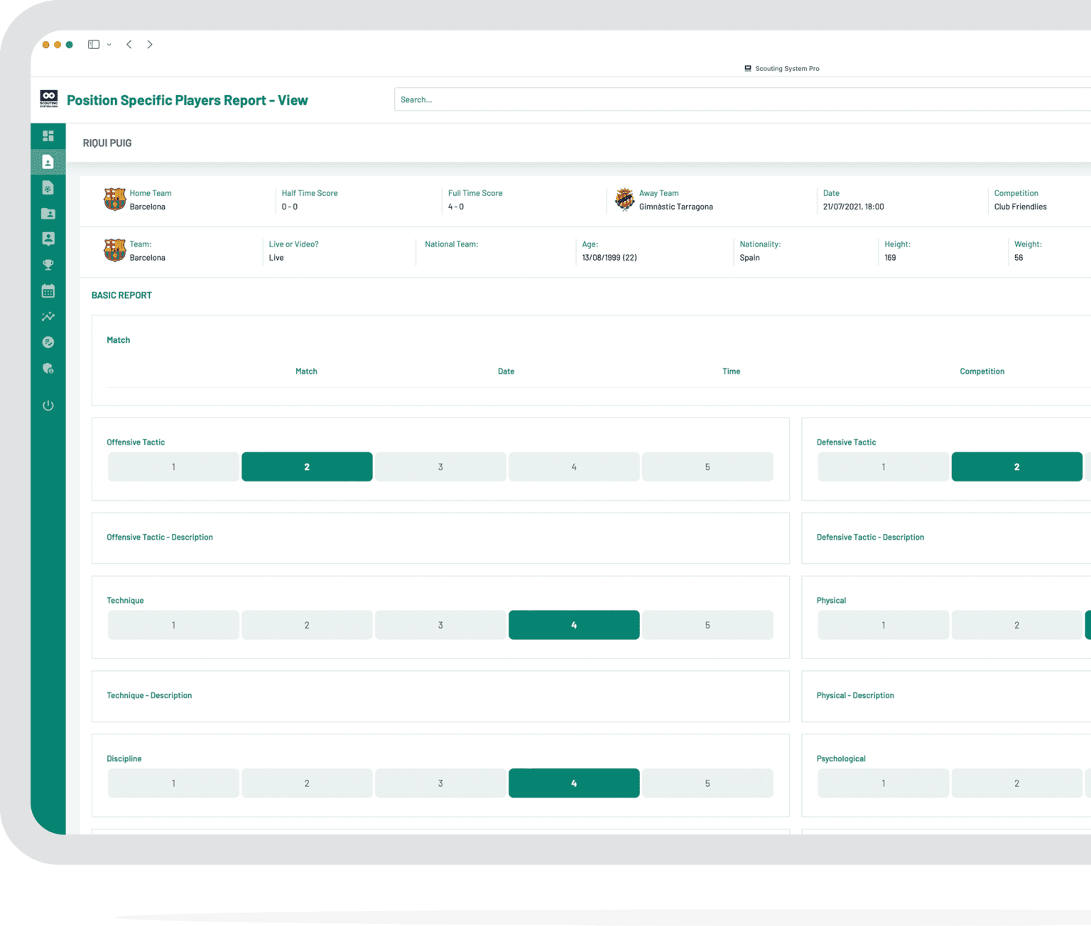Open the match report icon with football
Screen dimensions: 1091x926
pyautogui.click(x=48, y=187)
